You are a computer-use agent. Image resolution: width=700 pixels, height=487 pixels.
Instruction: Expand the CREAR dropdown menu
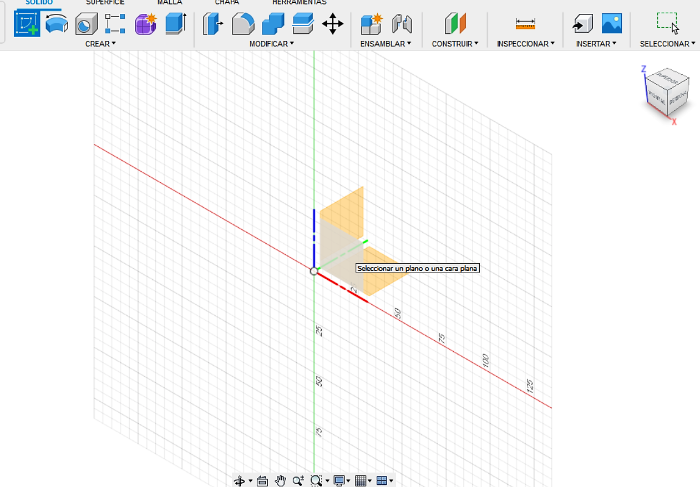click(100, 44)
